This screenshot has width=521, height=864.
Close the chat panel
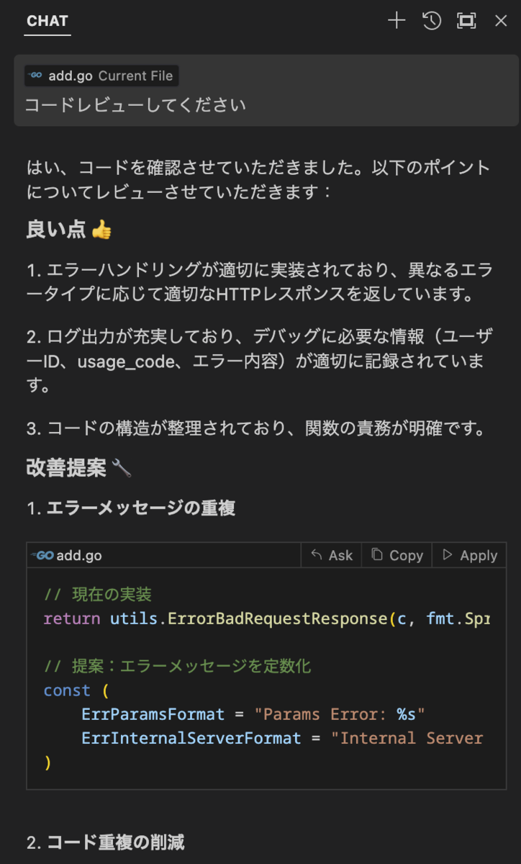[501, 21]
